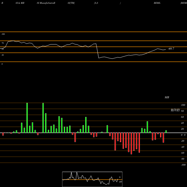Click the RSI axis label 100 on left
Screen dimensions: 187x187
(x=3, y=34)
